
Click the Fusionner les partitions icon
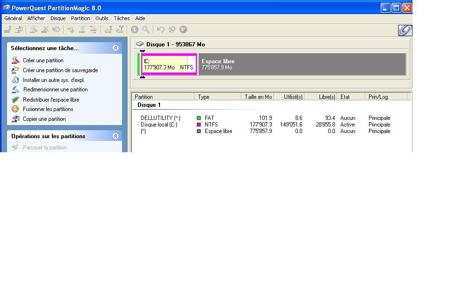[x=15, y=109]
